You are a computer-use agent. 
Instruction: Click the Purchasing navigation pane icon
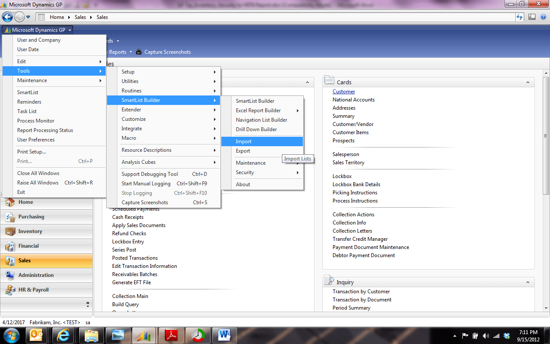[10, 217]
